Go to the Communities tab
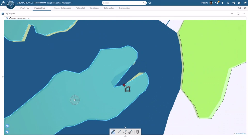248x139 pixels. (124, 8)
